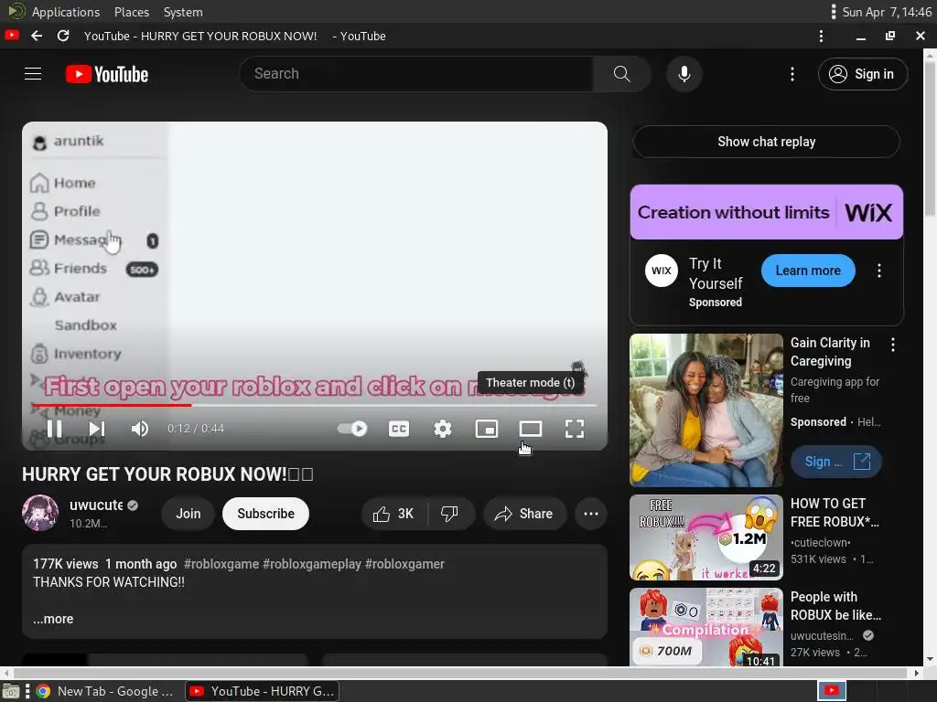This screenshot has width=937, height=702.
Task: Reload the page
Action: (x=63, y=36)
